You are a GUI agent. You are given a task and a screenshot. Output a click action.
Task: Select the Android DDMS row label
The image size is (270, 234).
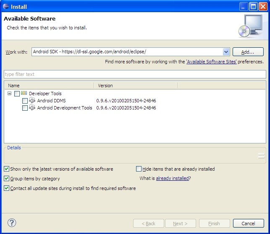(51, 101)
